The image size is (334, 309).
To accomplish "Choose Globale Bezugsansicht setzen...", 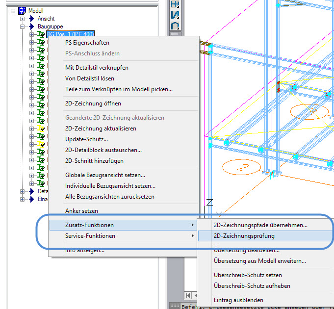I will tap(124, 175).
